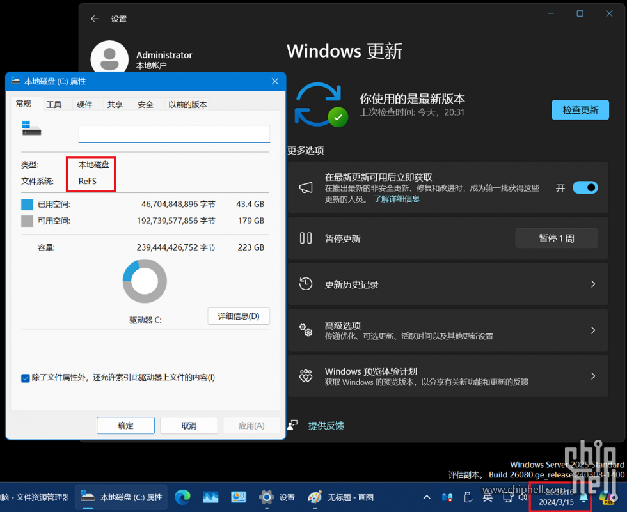Switch to 本地磁盘 (C:) 属性 taskbar button
The width and height of the screenshot is (627, 512).
coord(122,497)
